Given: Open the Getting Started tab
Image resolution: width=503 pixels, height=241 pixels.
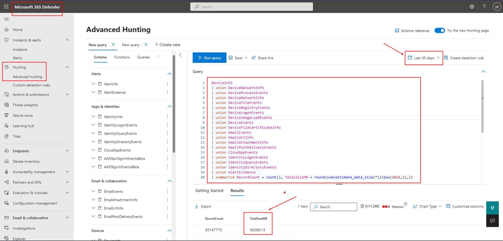Looking at the screenshot, I should (x=209, y=191).
